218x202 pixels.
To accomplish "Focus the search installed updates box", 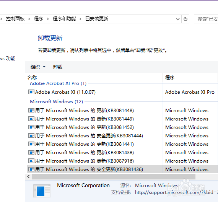I will pos(206,19).
